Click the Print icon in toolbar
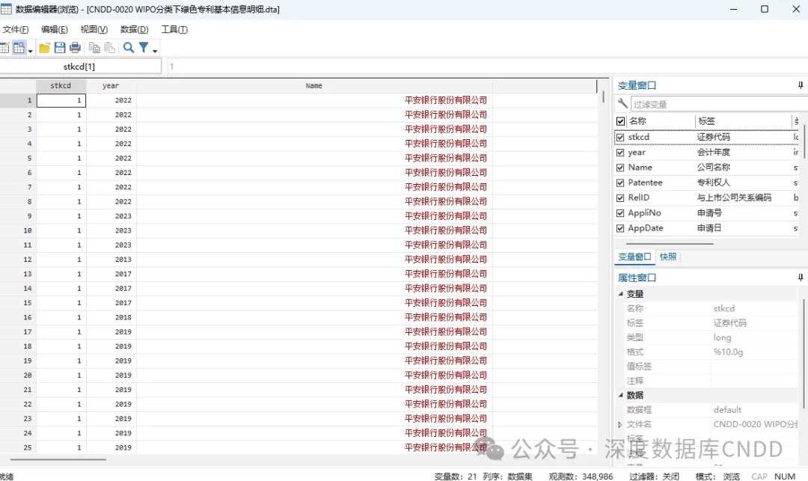 point(75,48)
